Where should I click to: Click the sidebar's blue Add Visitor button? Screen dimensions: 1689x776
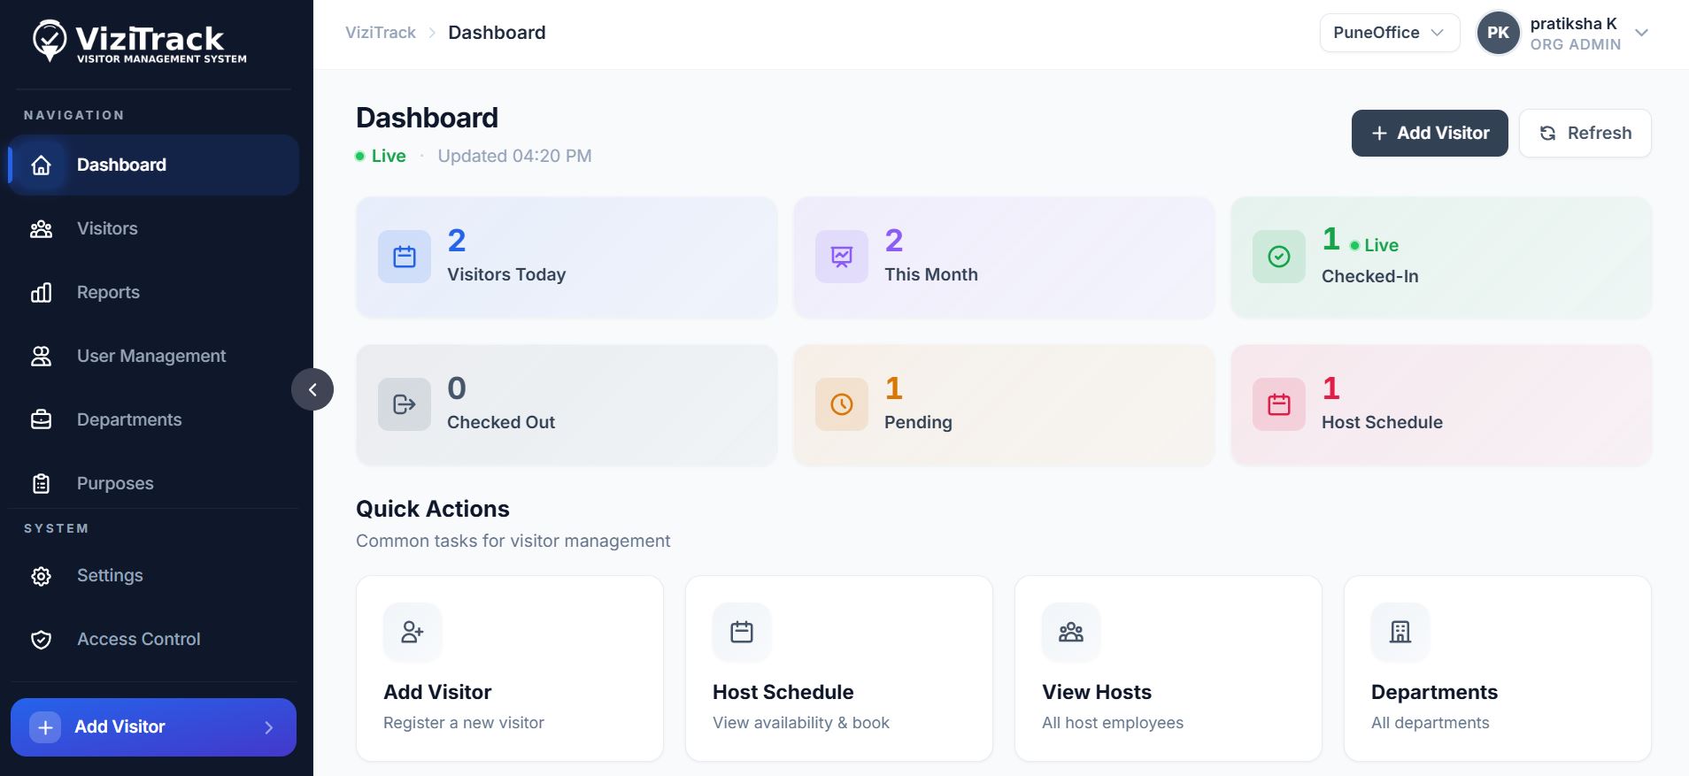(x=153, y=727)
